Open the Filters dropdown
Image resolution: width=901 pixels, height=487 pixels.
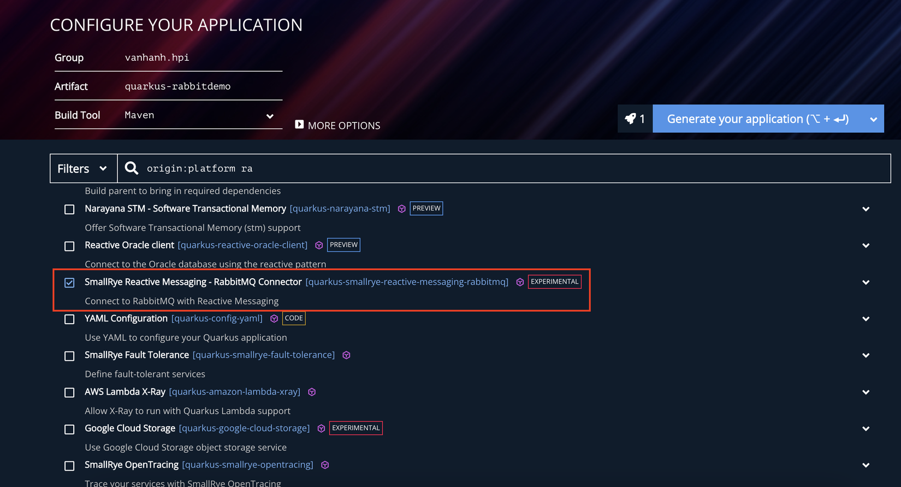[x=84, y=168]
